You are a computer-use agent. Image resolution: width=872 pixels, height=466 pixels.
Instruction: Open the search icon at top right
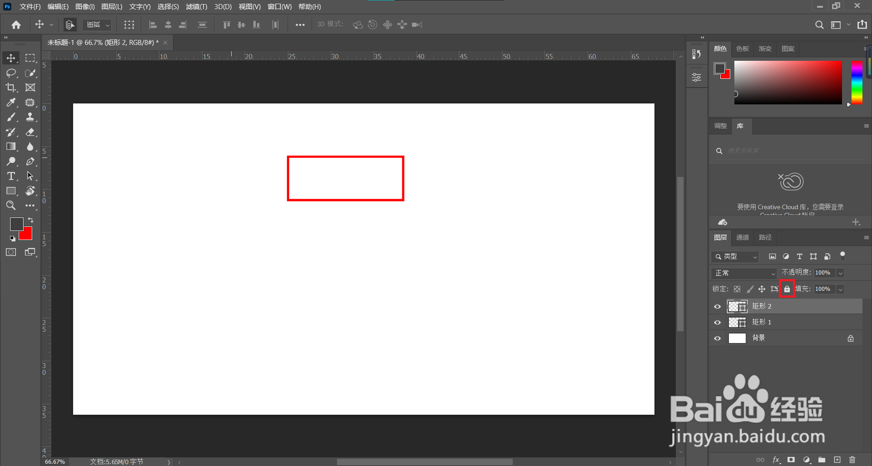[x=819, y=25]
